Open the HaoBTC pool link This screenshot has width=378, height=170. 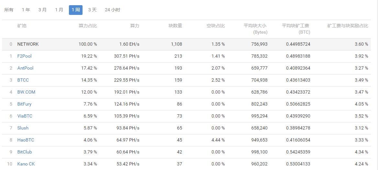coord(26,140)
